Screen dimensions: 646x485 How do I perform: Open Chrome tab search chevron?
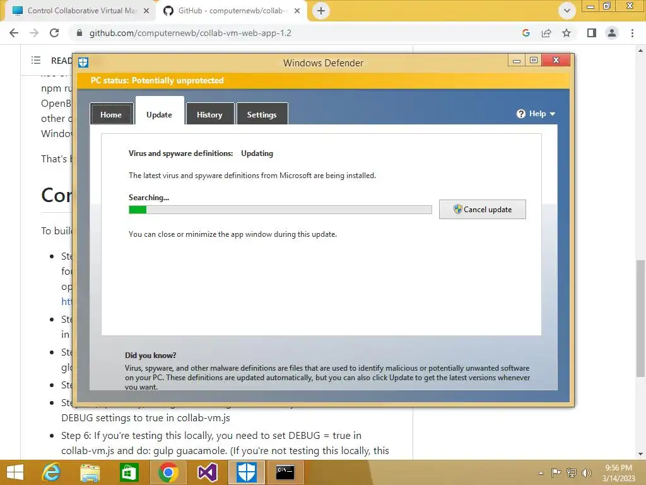coord(567,11)
